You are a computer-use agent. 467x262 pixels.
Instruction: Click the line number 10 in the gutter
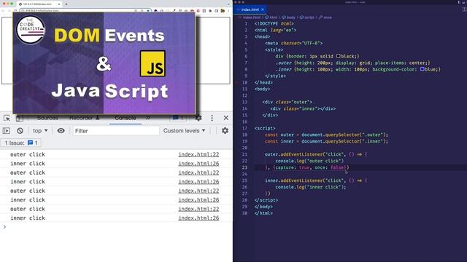pyautogui.click(x=245, y=82)
